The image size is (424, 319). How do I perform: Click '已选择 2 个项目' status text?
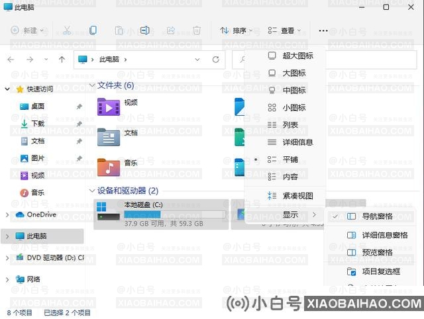click(x=68, y=313)
